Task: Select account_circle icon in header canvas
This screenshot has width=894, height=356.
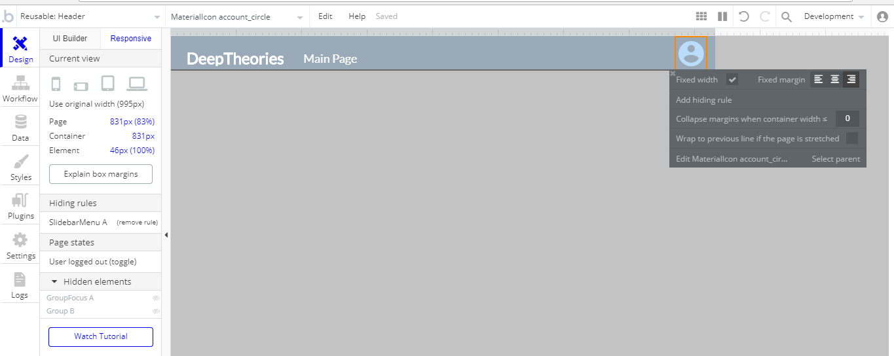Action: [691, 53]
